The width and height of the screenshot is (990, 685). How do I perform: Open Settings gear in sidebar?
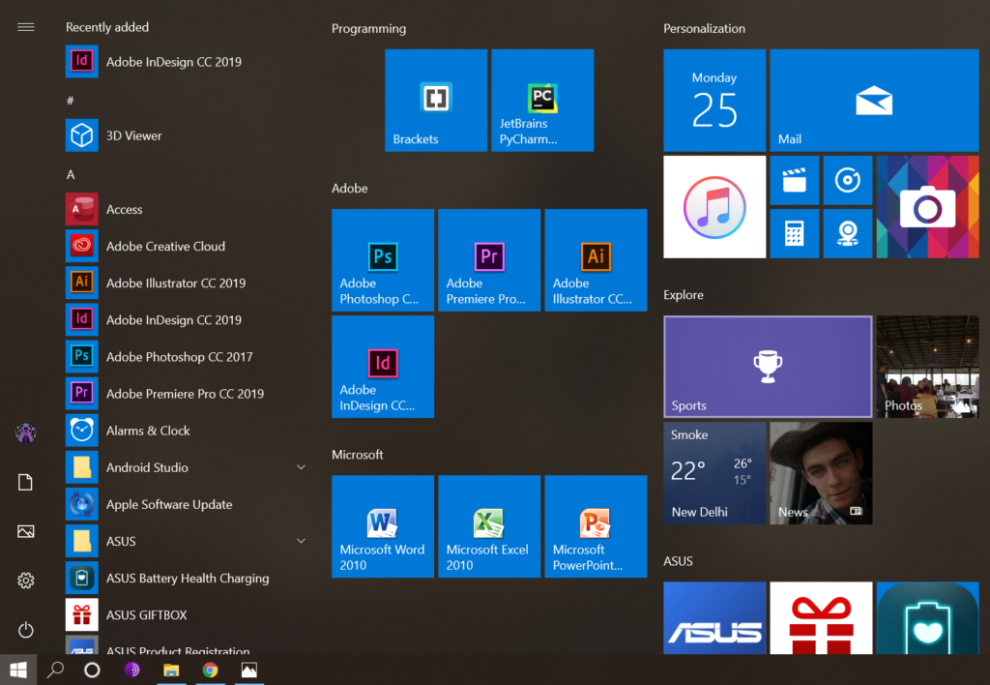(26, 581)
